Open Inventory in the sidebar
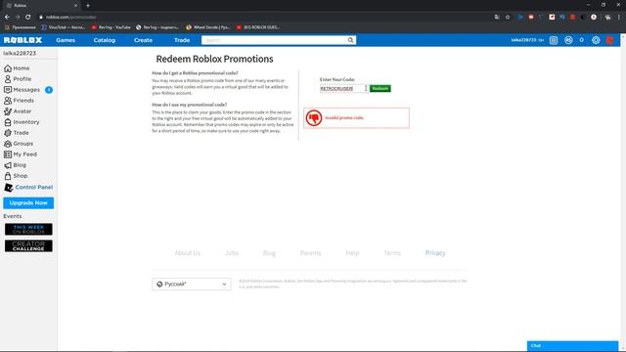 click(x=22, y=122)
